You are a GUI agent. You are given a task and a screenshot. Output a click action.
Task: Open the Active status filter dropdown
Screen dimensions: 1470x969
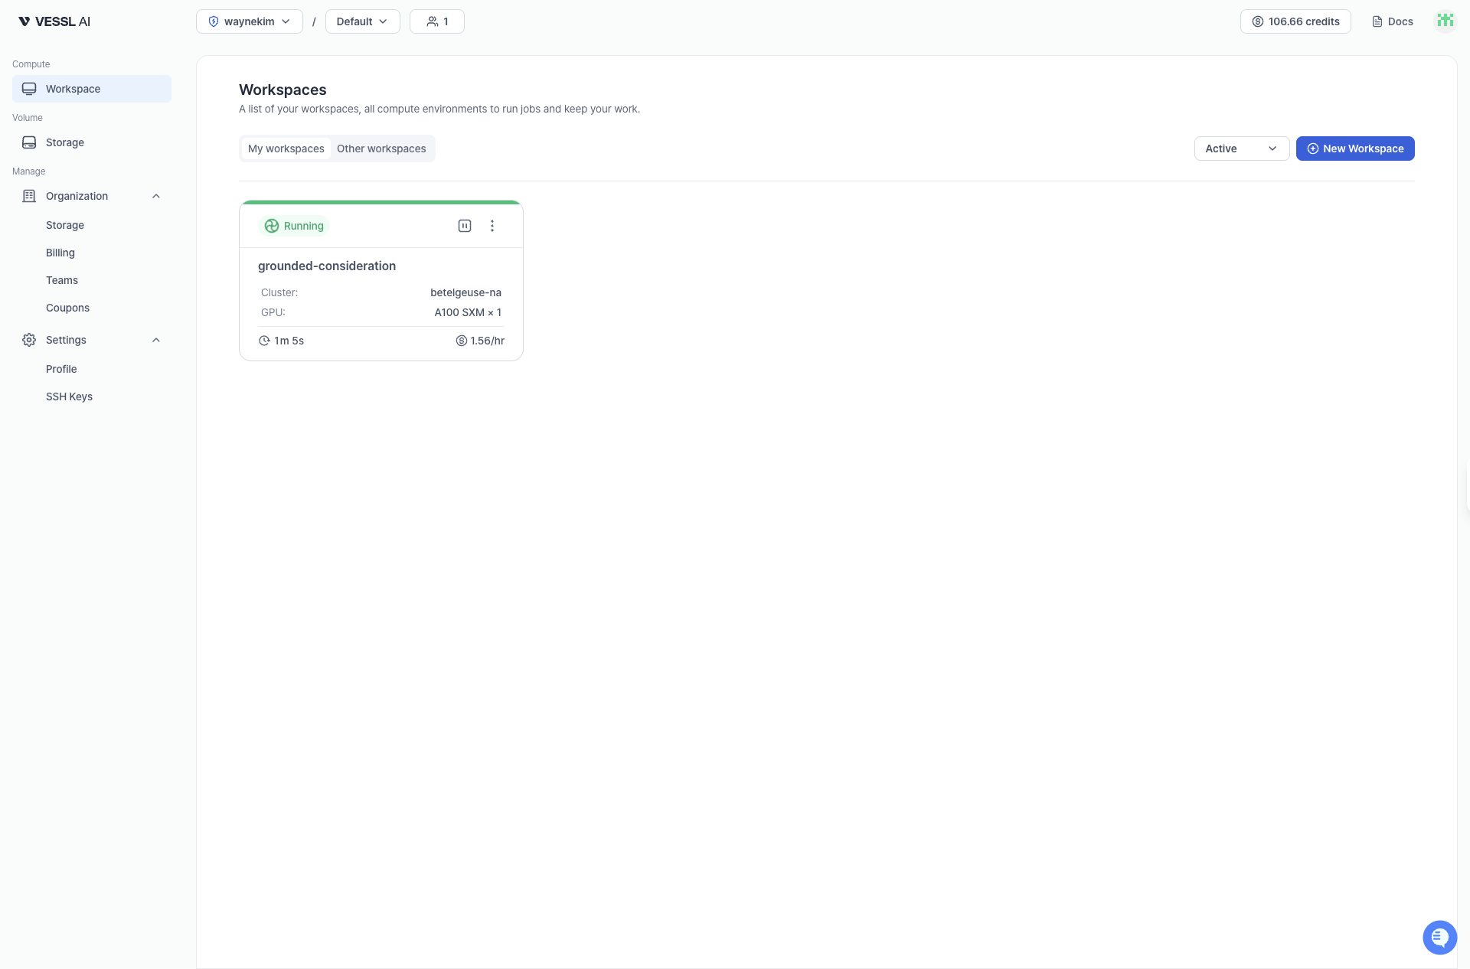[x=1241, y=148]
